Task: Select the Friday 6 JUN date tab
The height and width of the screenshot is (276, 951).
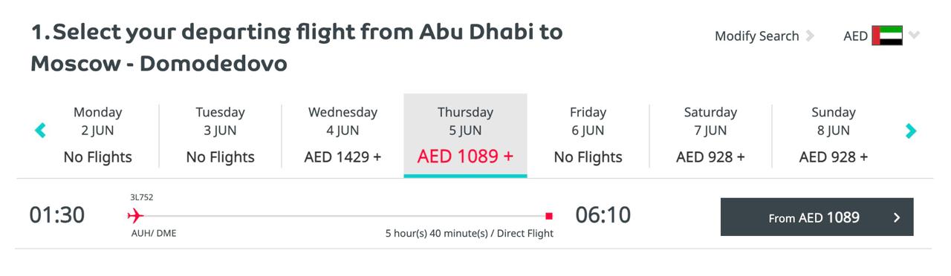Action: pos(588,135)
